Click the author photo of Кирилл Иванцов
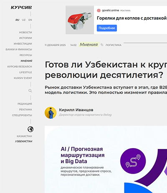167x193 pixels. click(x=51, y=113)
